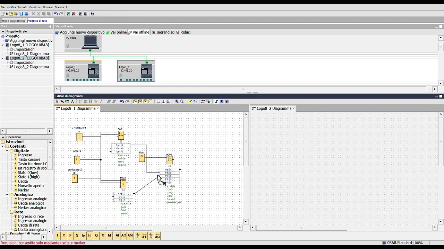Click the vertical scrollbar of the network view
Viewport: 444px width, 249px height.
click(441, 46)
